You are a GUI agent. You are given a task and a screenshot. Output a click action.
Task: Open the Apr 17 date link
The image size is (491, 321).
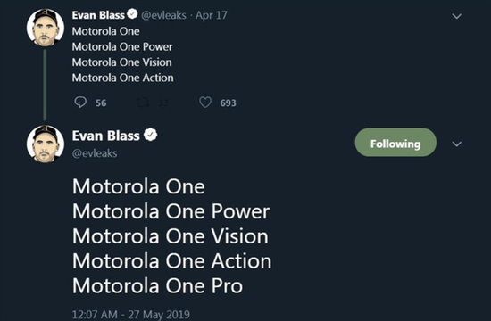[212, 15]
